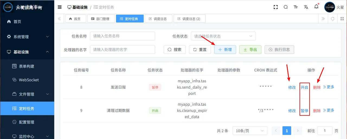Screen dimensions: 347x139
Task: Click 暂停 for task 清理过期数据
Action: tap(304, 111)
